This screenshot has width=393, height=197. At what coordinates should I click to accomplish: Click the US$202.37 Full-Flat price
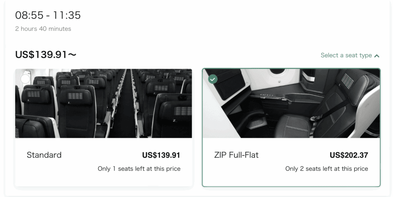[x=349, y=155]
